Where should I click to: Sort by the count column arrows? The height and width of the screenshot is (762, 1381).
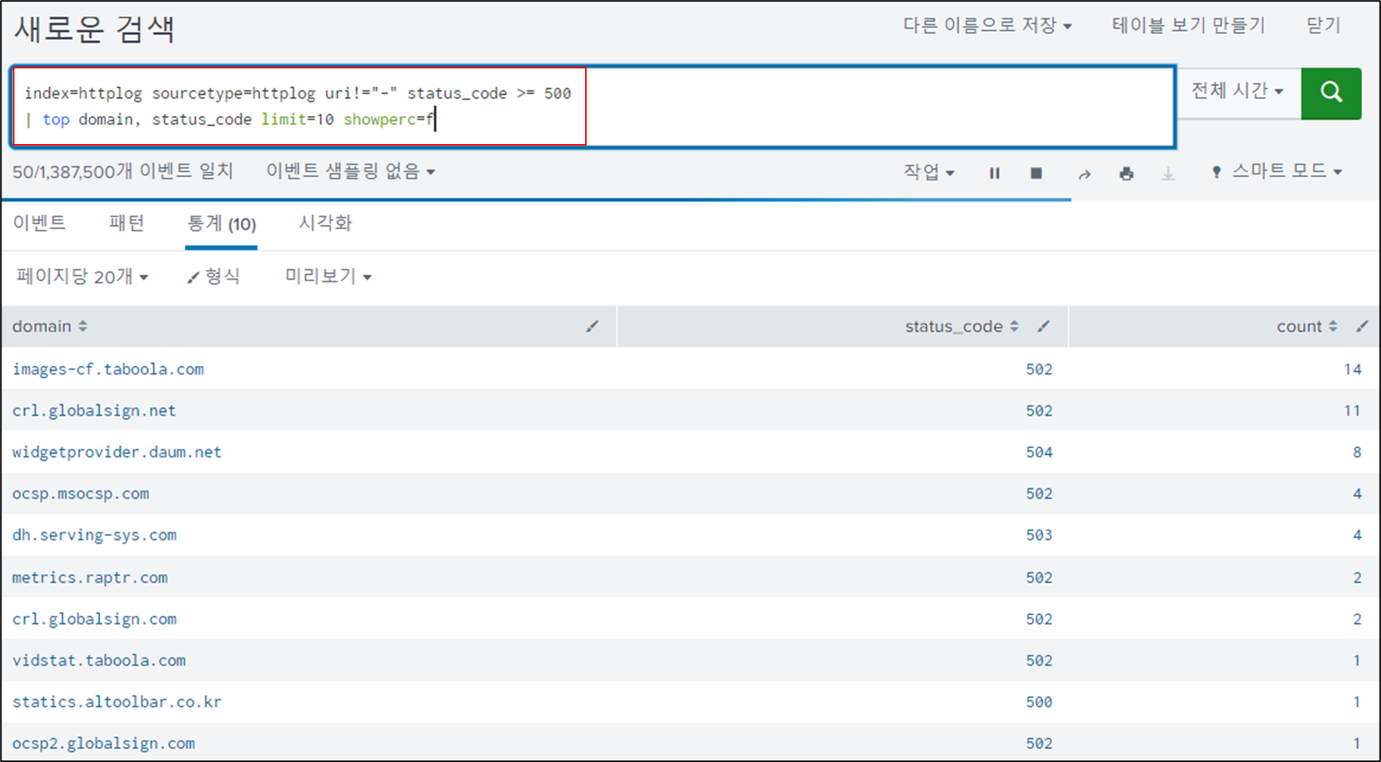pyautogui.click(x=1332, y=326)
